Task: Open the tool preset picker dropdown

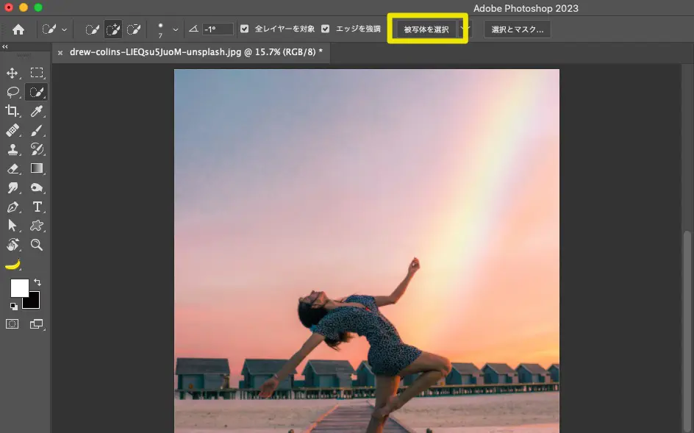Action: click(x=64, y=29)
